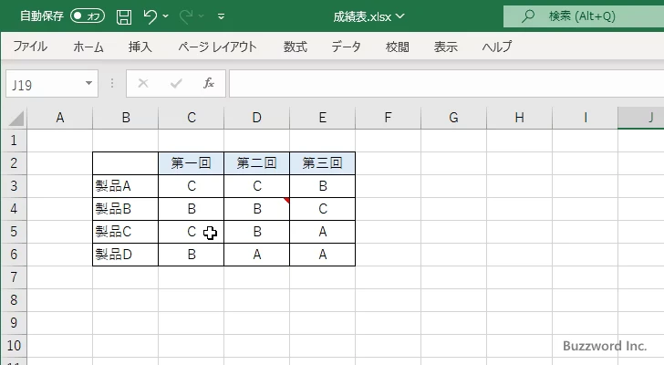The image size is (664, 365).
Task: Expand the Name Box dropdown arrow
Action: pyautogui.click(x=89, y=83)
